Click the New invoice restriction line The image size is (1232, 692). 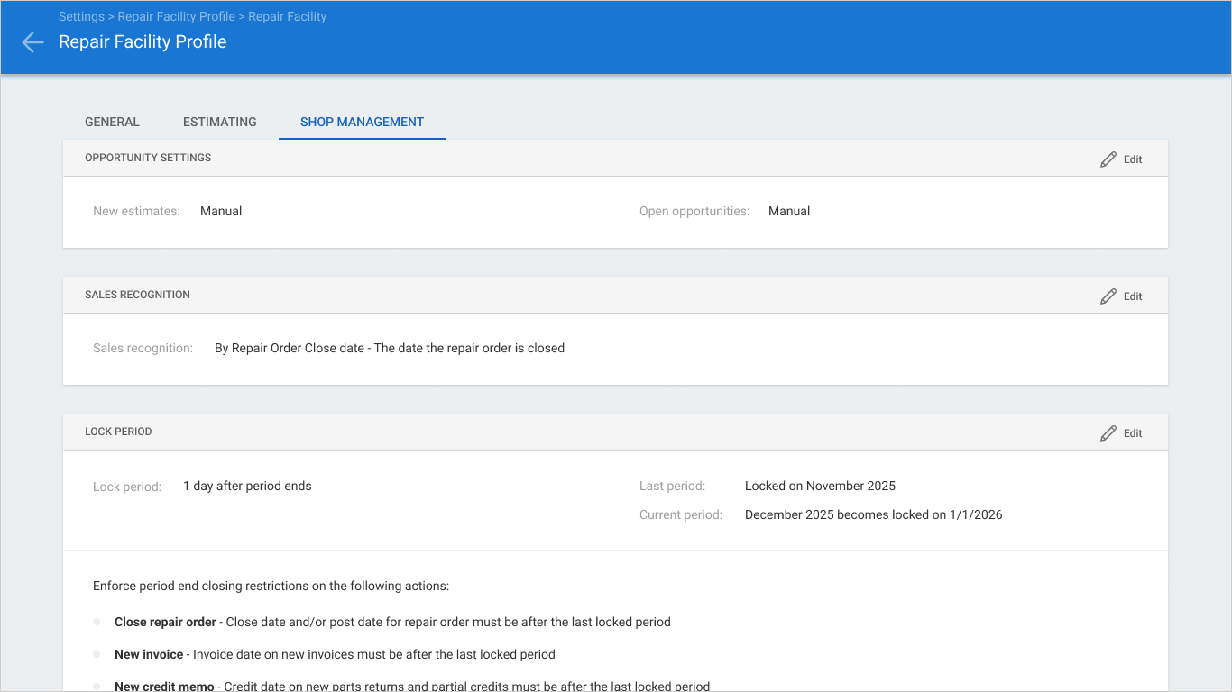(335, 654)
